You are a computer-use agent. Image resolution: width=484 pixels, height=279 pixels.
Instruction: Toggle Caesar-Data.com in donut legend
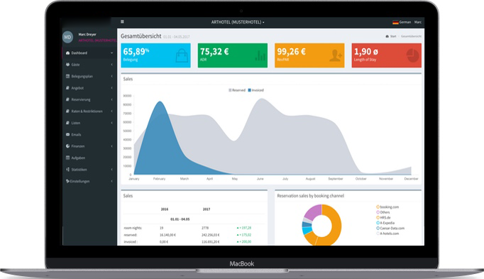(x=390, y=228)
